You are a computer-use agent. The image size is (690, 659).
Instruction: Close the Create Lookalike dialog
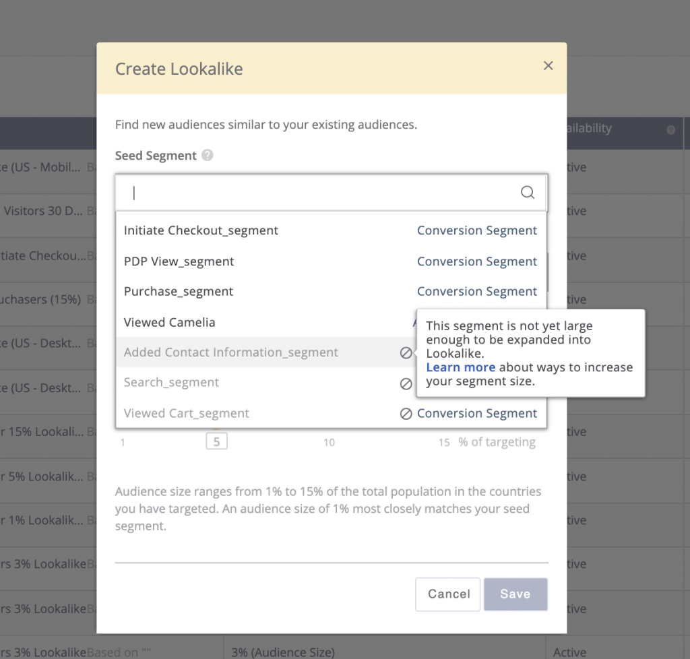(x=548, y=65)
